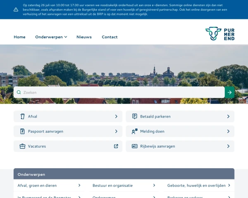Open the Home menu item

click(19, 37)
